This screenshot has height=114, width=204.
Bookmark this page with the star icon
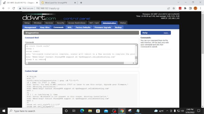click(174, 8)
